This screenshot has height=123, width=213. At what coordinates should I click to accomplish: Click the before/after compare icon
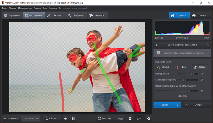[73, 118]
